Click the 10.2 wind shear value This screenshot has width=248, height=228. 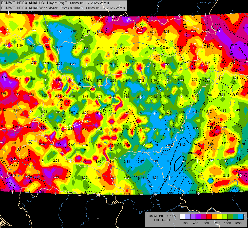coord(197,144)
